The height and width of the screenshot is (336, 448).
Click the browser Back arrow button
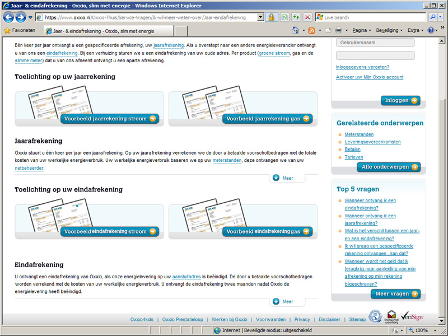tap(9, 17)
